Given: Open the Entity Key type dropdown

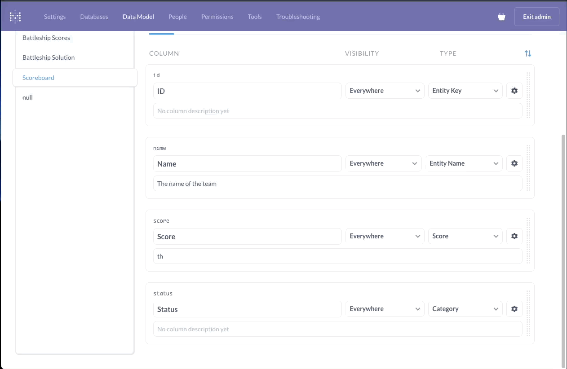Looking at the screenshot, I should tap(465, 90).
